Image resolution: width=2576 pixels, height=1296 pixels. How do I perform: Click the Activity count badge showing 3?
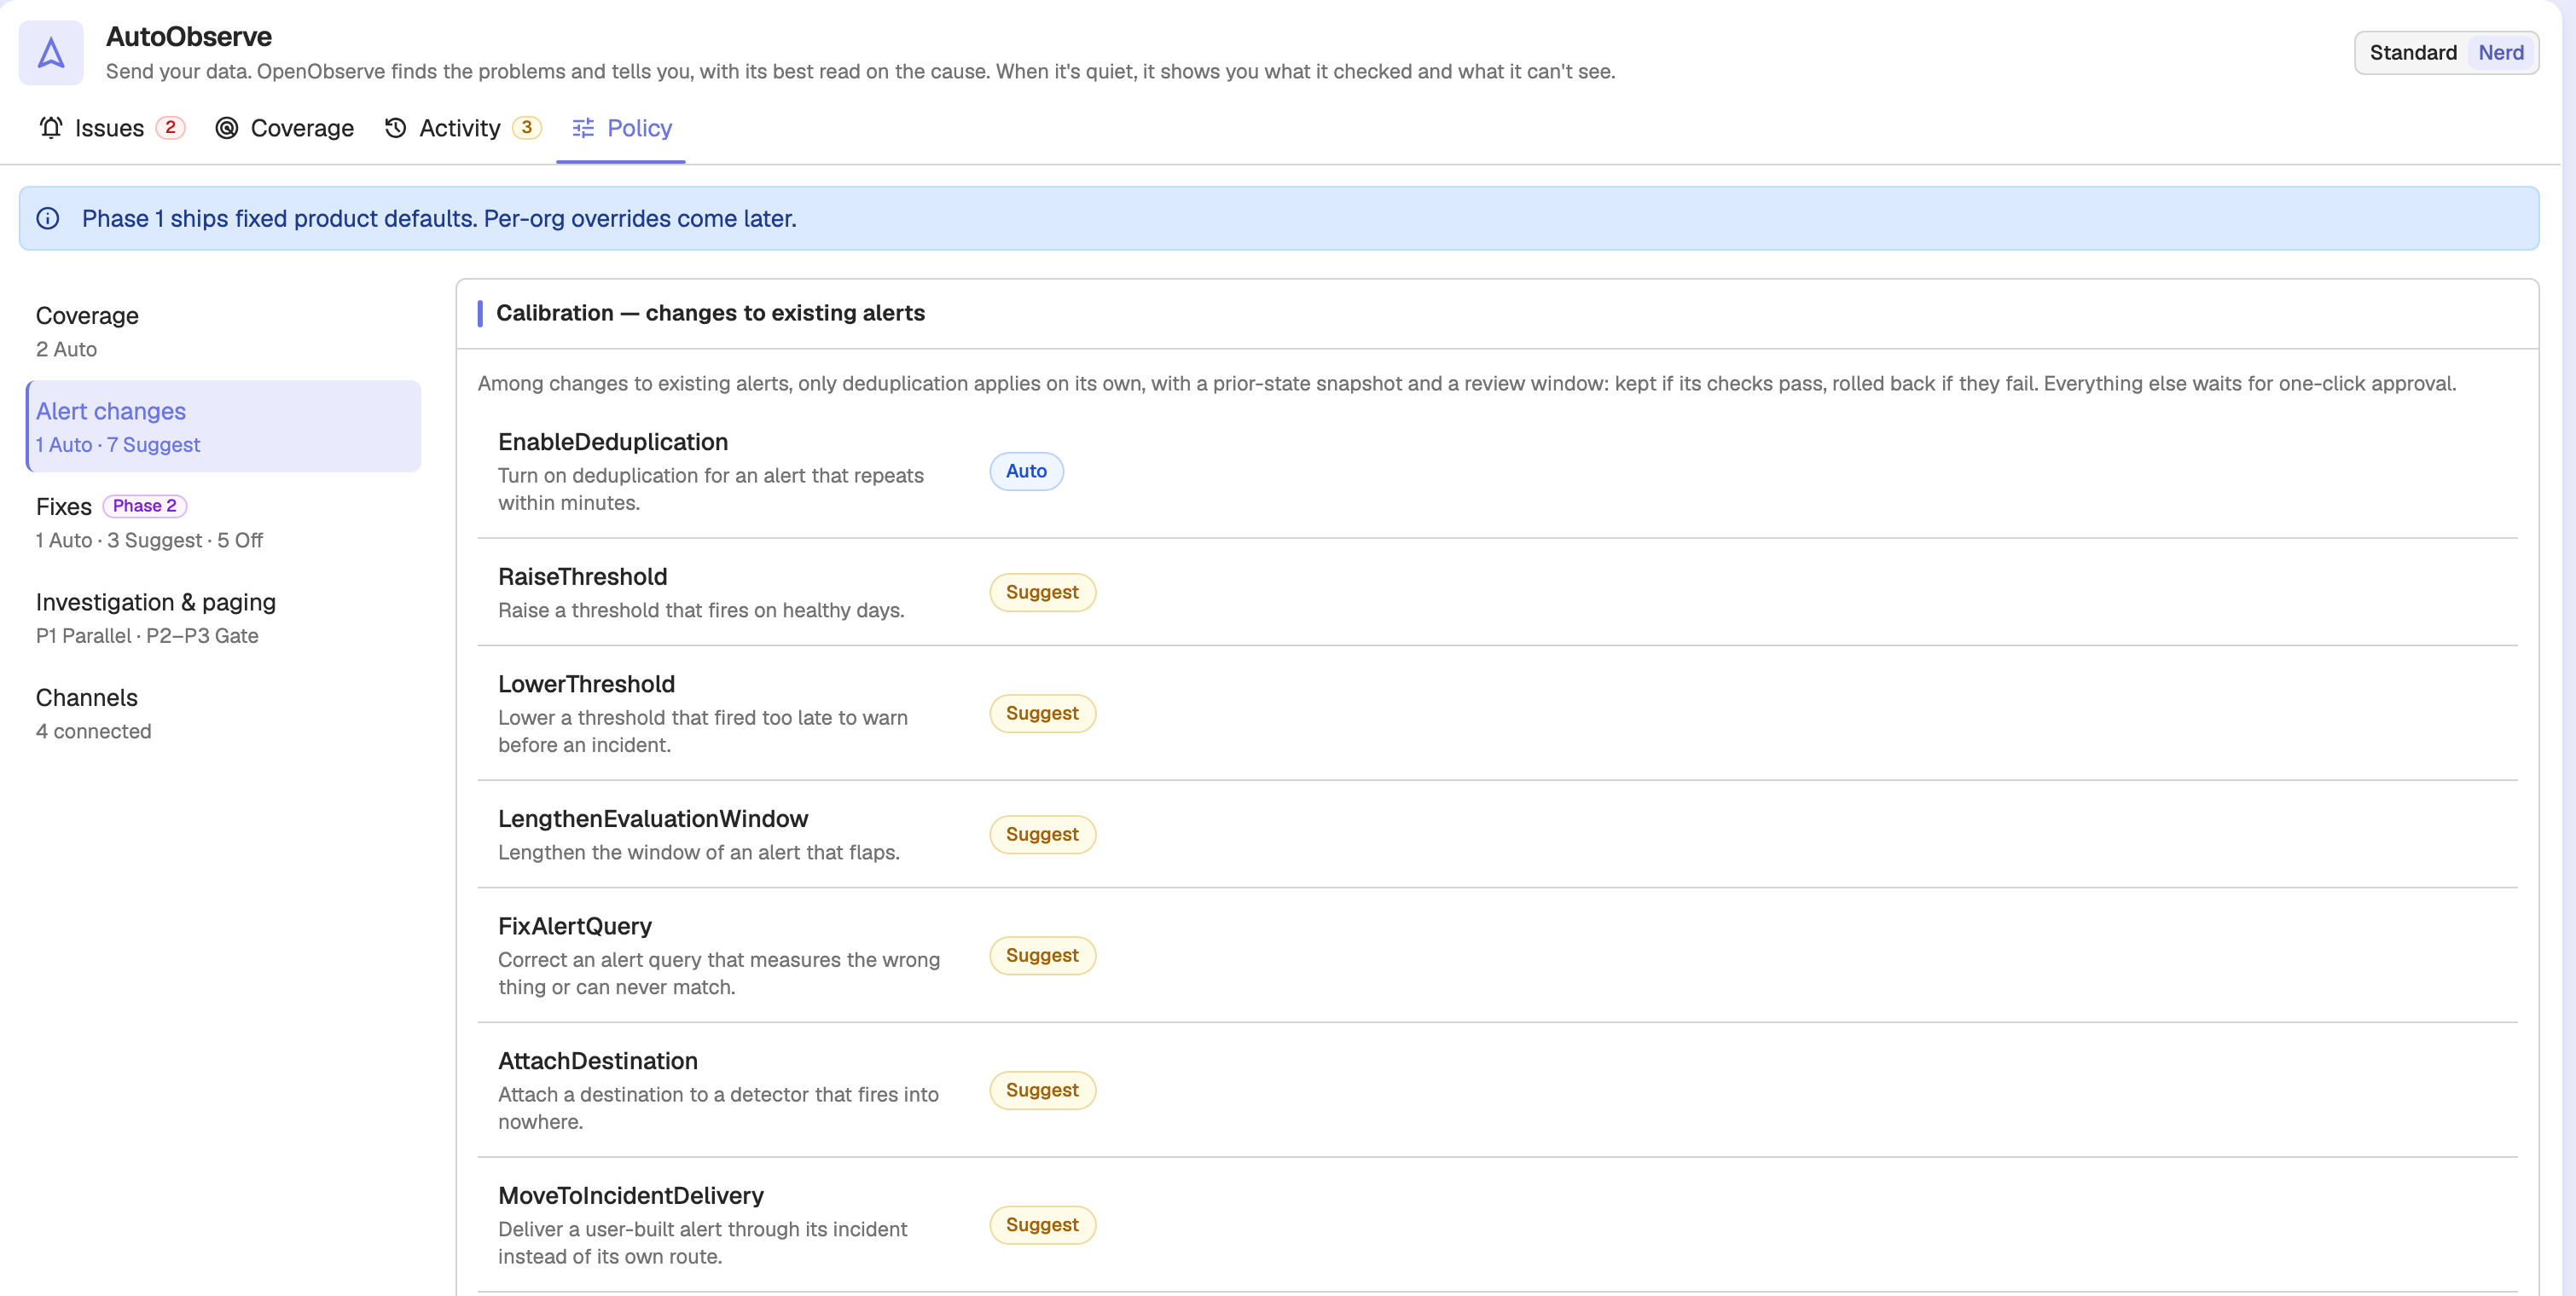click(527, 128)
